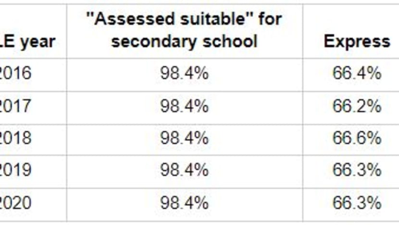
Task: Select 98.4% in the 2020 row
Action: tap(185, 202)
